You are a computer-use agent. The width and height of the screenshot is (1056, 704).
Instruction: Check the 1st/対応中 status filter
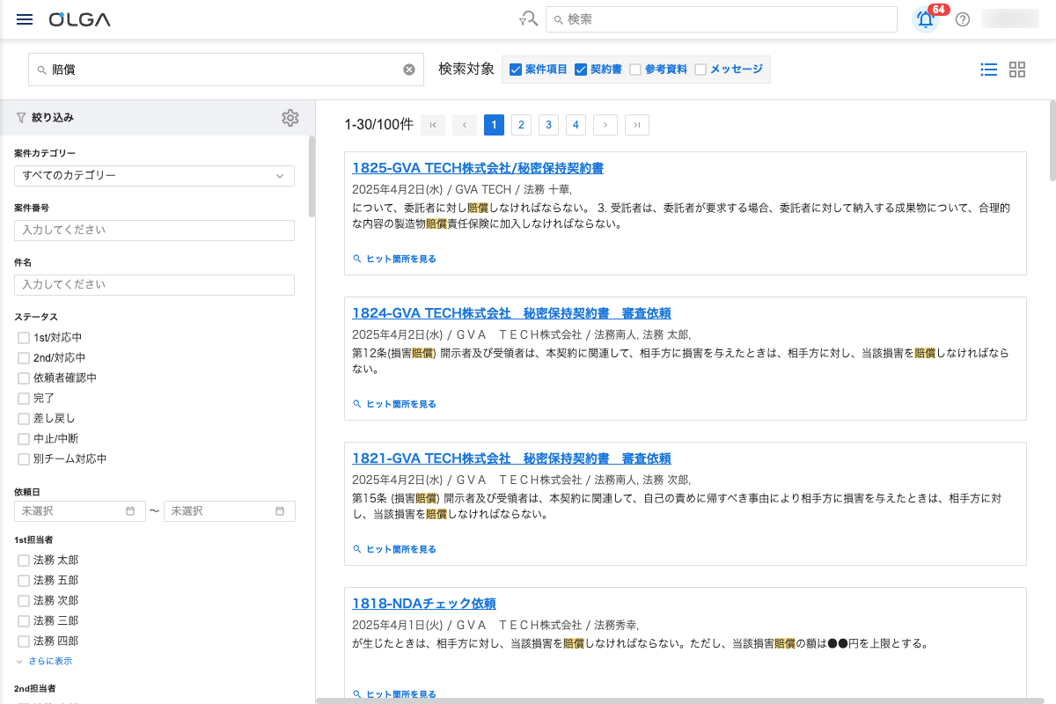tap(24, 338)
